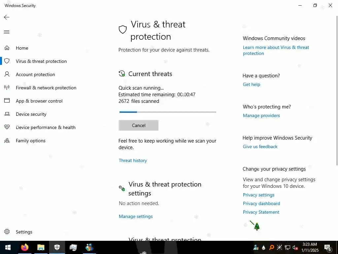Open Threat history

click(x=133, y=160)
